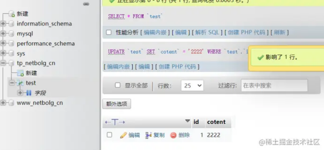Expand the information_schema database node

point(3,24)
